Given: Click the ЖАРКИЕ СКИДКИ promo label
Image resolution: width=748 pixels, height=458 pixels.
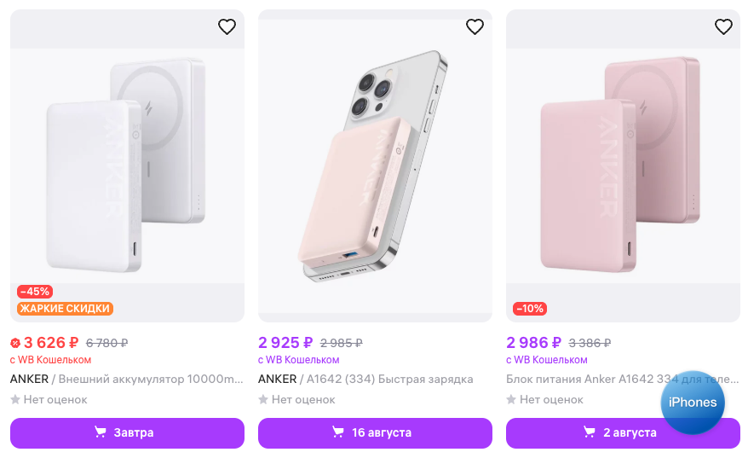Looking at the screenshot, I should 65,308.
